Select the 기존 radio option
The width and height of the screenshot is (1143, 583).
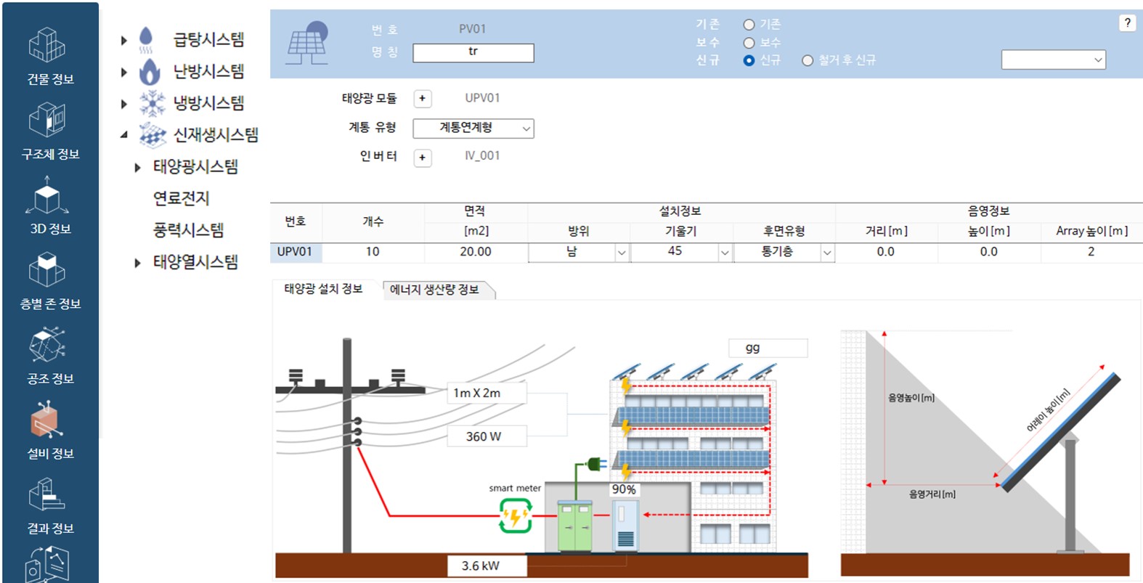point(749,25)
